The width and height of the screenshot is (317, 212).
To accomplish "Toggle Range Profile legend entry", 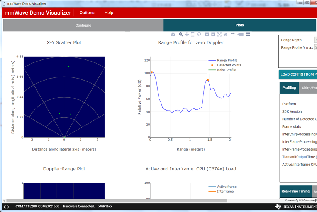I will tap(223, 60).
